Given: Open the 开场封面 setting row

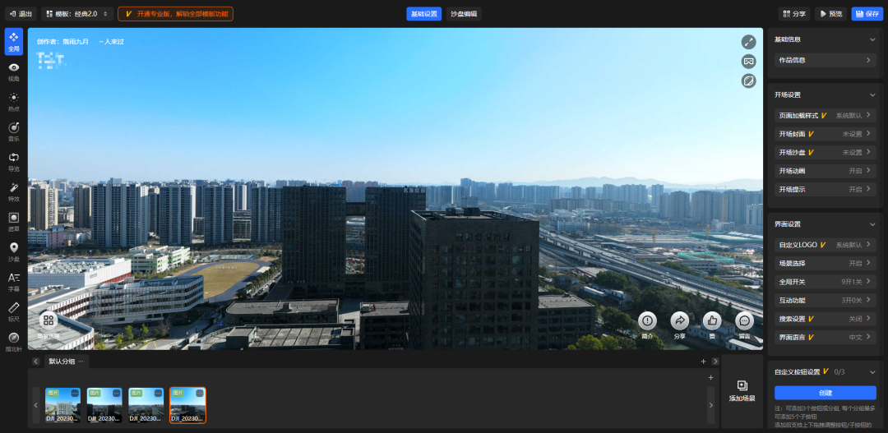Looking at the screenshot, I should 826,134.
